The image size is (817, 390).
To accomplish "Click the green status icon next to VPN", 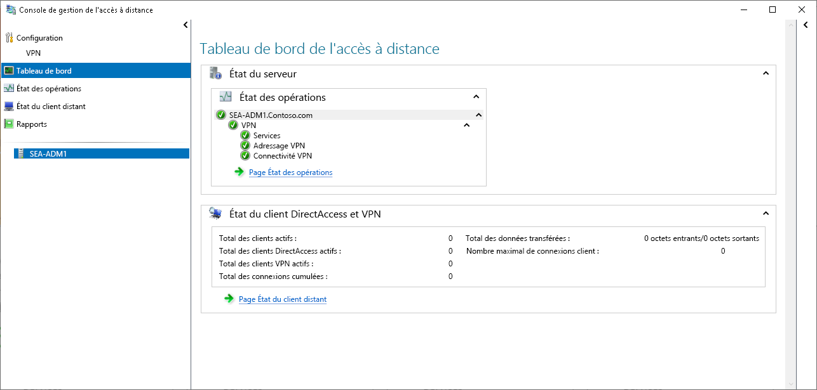I will tap(233, 125).
